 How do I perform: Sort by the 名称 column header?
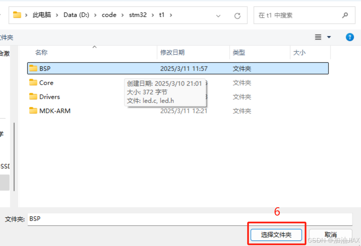pyautogui.click(x=41, y=52)
